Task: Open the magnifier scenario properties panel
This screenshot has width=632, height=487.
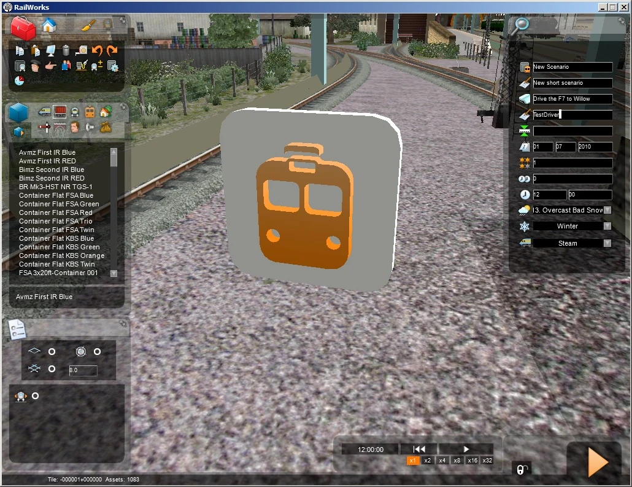Action: pos(520,26)
